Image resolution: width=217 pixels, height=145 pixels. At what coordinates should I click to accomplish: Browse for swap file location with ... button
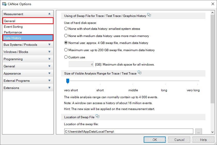(x=199, y=131)
